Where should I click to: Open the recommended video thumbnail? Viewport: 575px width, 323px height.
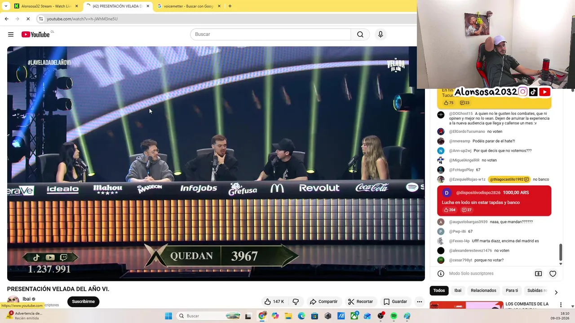click(466, 305)
